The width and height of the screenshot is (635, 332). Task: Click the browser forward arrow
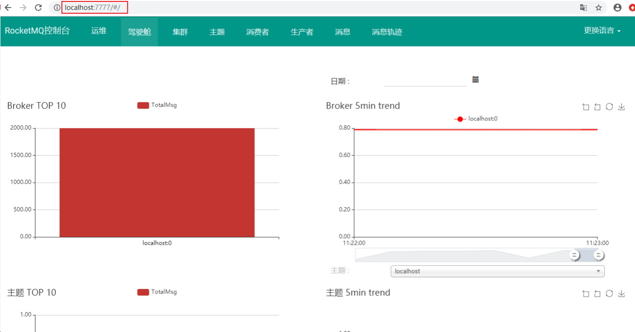tap(23, 8)
